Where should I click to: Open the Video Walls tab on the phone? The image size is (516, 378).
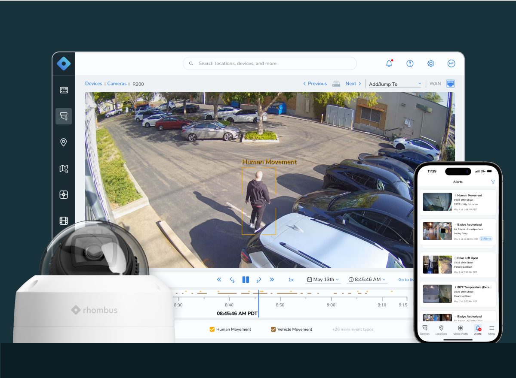click(460, 330)
